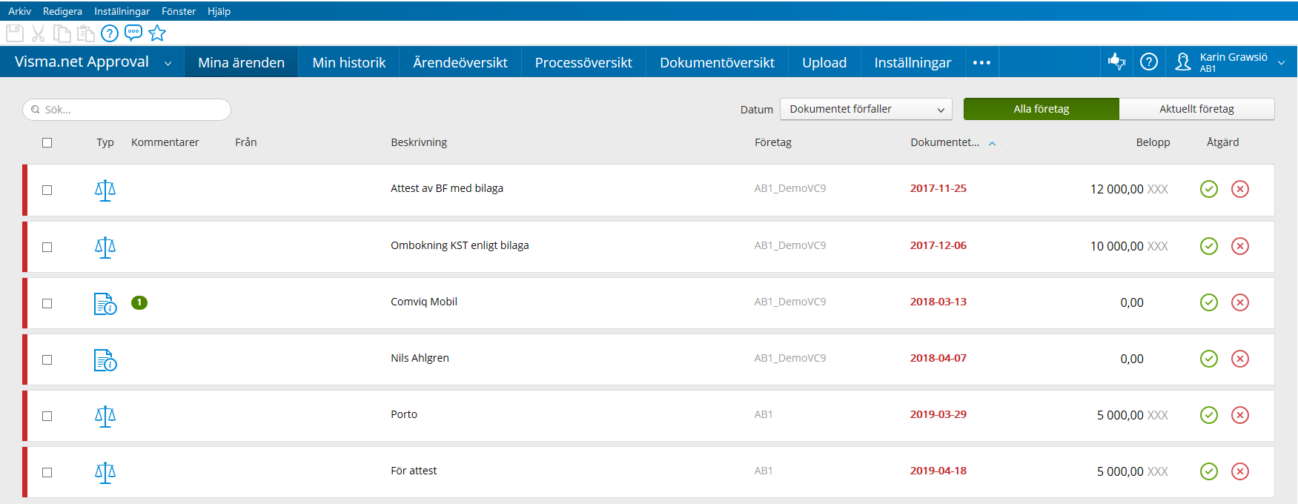Screen dimensions: 1298x504
Task: Click the user profile avatar icon
Action: point(1183,62)
